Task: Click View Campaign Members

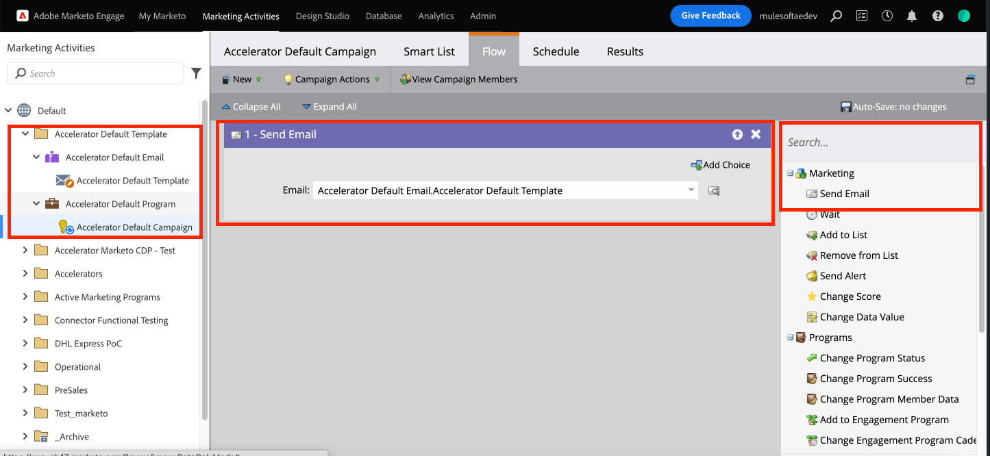Action: click(459, 79)
